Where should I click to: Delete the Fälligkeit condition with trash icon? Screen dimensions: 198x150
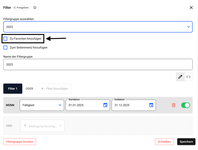tap(173, 105)
